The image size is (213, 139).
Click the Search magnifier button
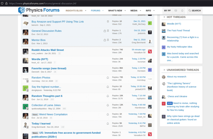point(194,10)
